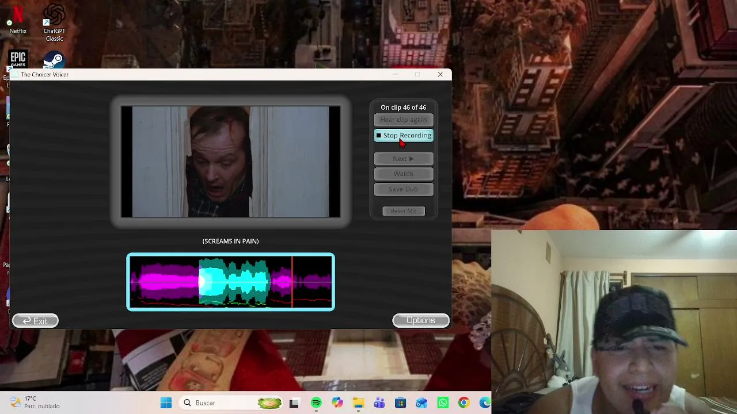The image size is (737, 414).
Task: Exit The Choicer Voicer with Exit button
Action: 35,321
